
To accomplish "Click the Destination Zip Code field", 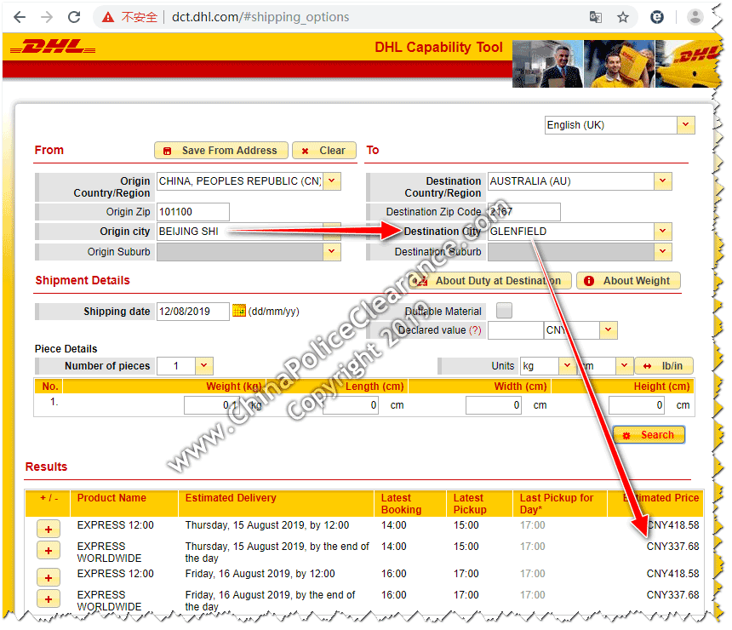I will coord(524,212).
